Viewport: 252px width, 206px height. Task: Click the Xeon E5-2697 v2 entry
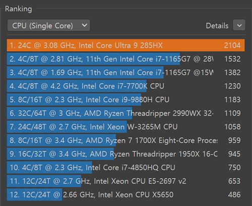click(x=125, y=181)
